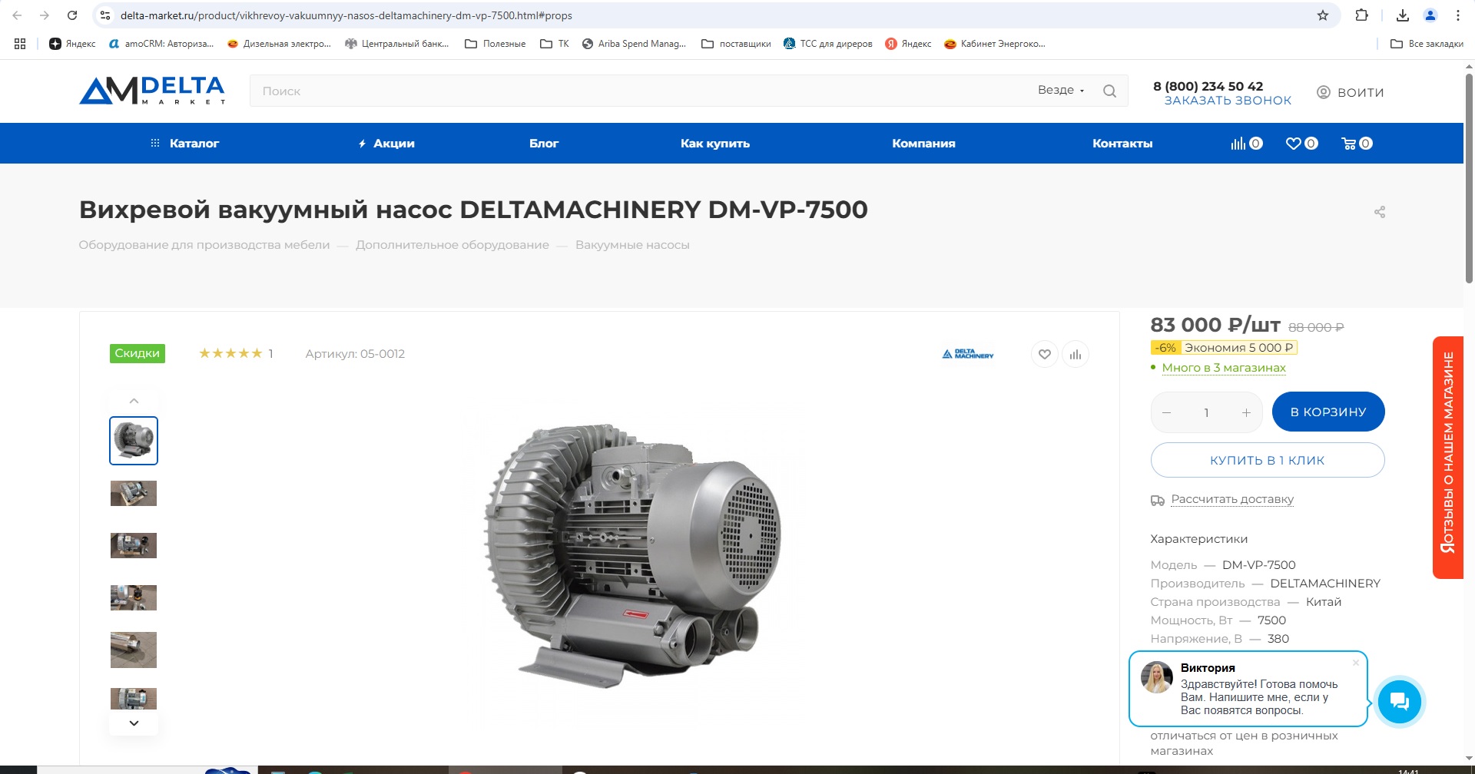Click Заказать звонок link
Screen dimensions: 1475x774
tap(1228, 101)
